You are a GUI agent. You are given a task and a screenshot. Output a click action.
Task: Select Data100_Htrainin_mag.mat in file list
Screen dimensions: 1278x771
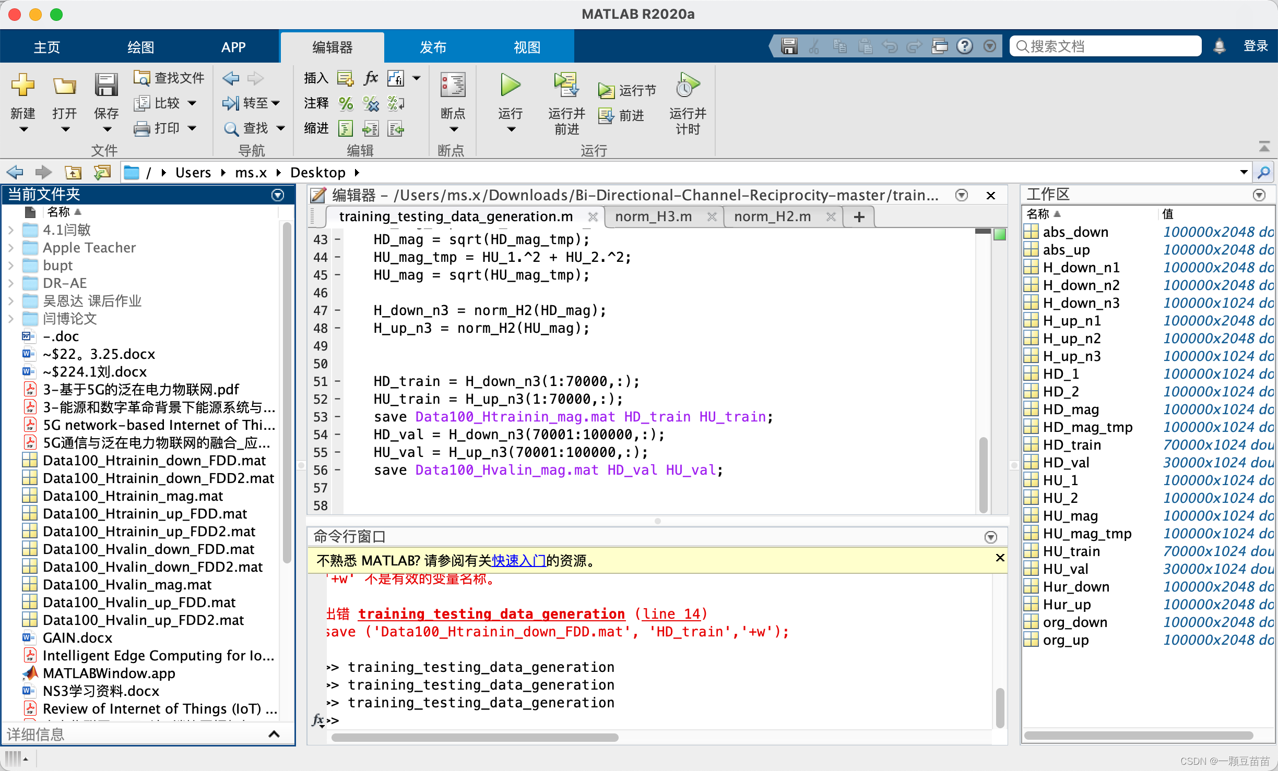click(133, 496)
